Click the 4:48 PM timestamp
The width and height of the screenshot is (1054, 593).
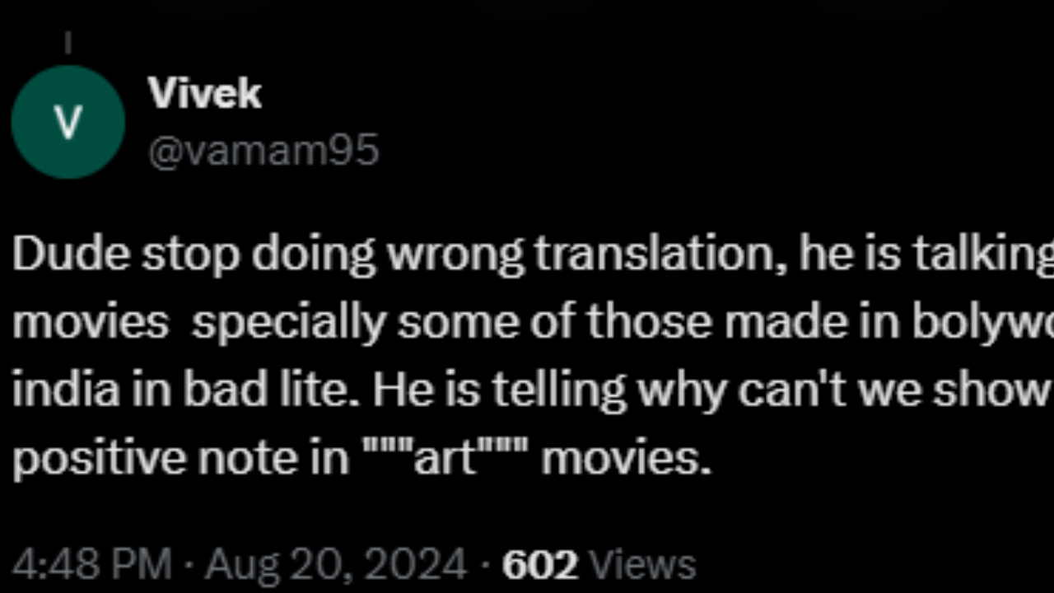[x=92, y=565]
